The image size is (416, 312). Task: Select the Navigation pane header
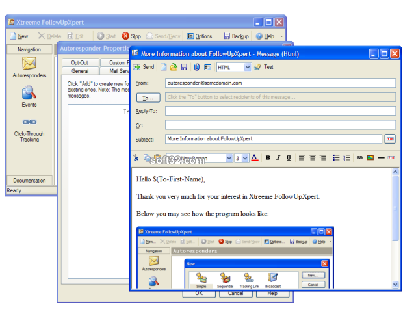pos(29,49)
